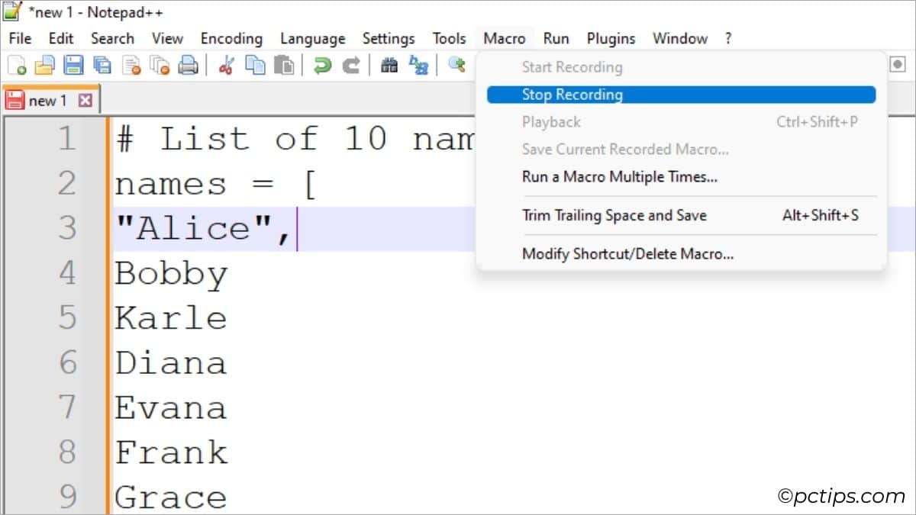Click the Copy toolbar icon
The height and width of the screenshot is (515, 916).
[x=255, y=66]
